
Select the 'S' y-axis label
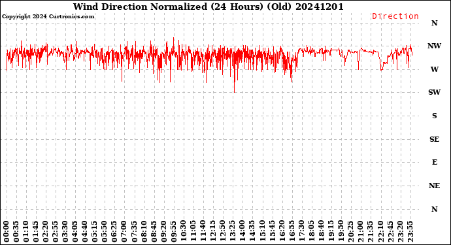(x=434, y=116)
